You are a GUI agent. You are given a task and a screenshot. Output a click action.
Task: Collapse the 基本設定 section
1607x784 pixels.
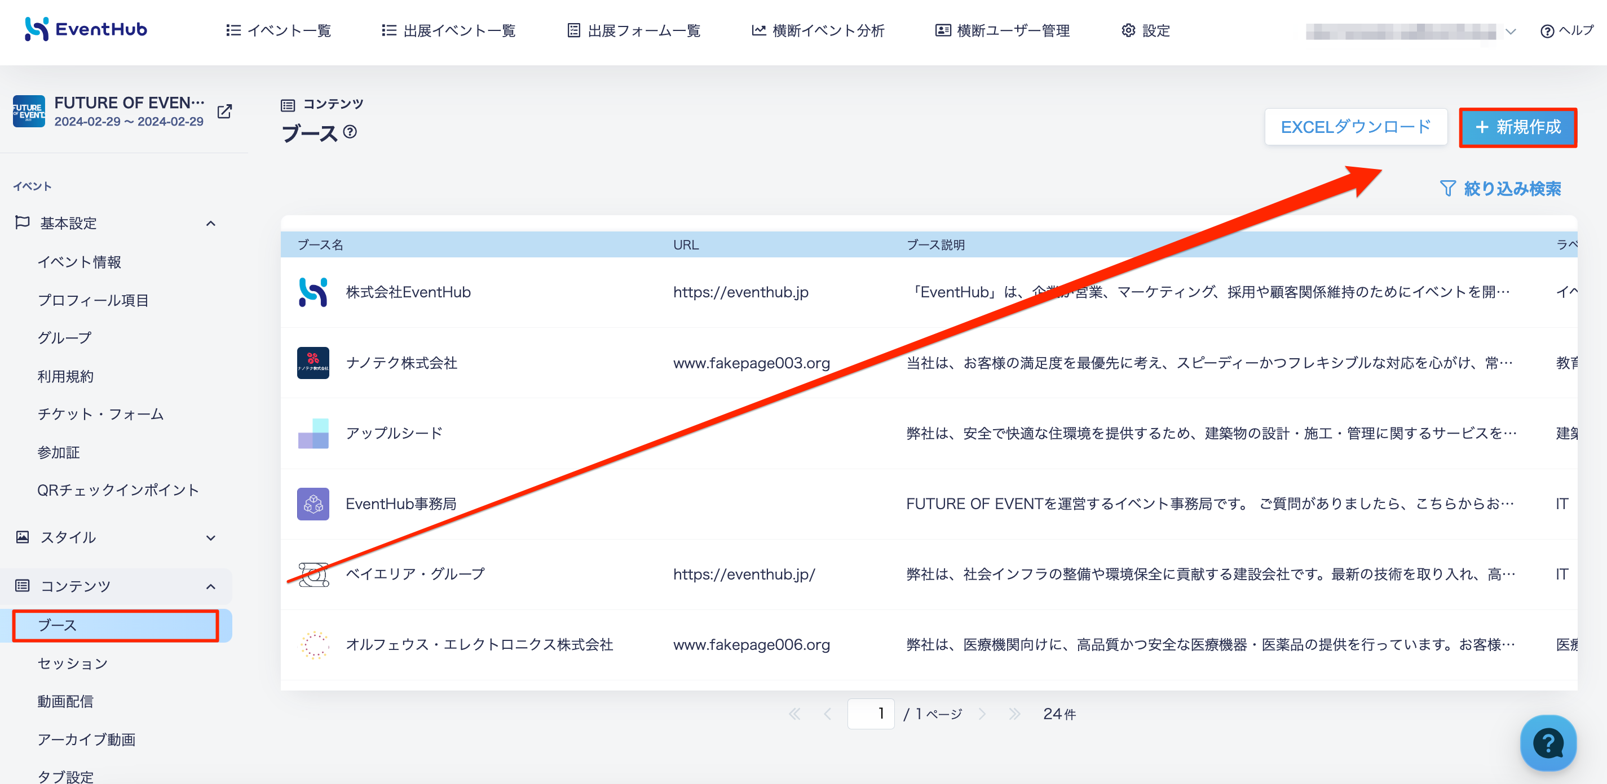click(x=211, y=223)
